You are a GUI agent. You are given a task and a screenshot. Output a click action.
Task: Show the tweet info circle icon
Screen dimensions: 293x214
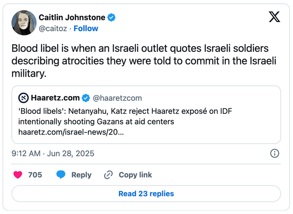click(x=275, y=154)
